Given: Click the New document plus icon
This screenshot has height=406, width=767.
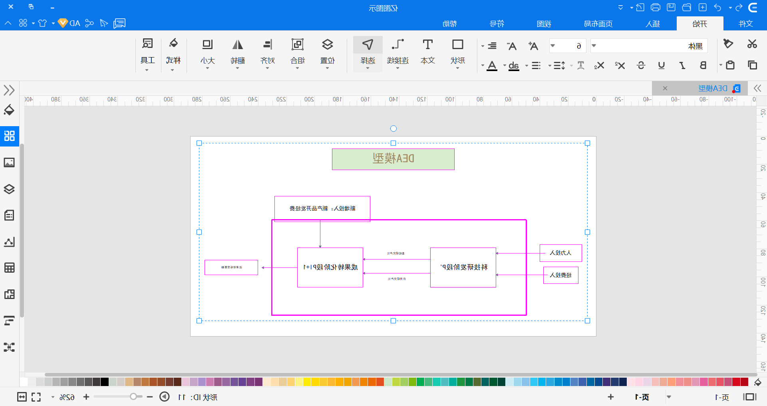Looking at the screenshot, I should pos(703,7).
